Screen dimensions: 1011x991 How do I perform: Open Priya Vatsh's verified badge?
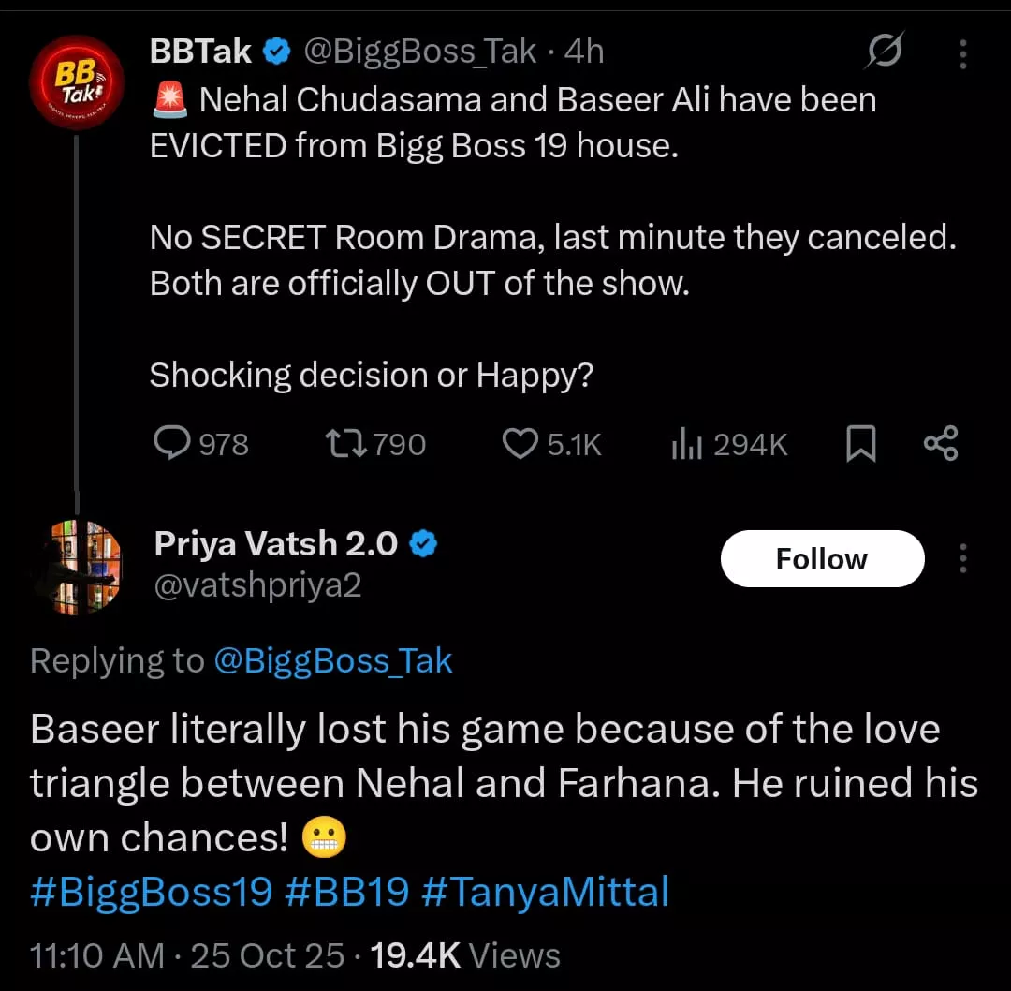[425, 543]
